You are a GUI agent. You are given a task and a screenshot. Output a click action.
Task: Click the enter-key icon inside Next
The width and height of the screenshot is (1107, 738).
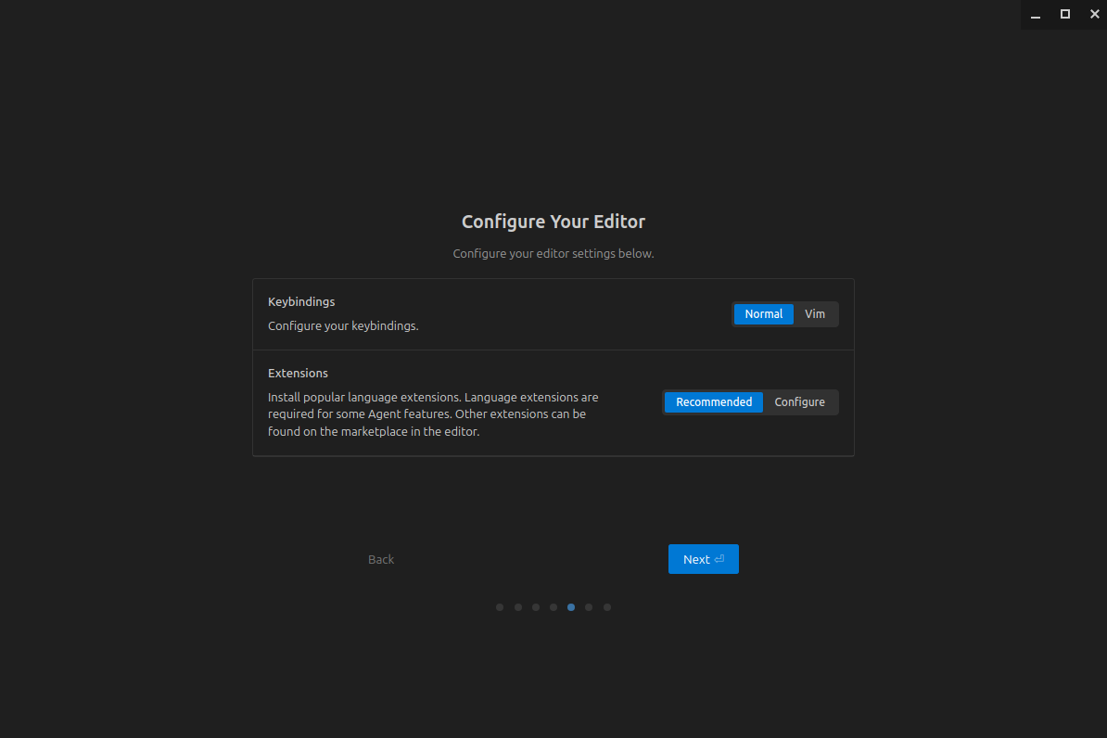tap(719, 559)
